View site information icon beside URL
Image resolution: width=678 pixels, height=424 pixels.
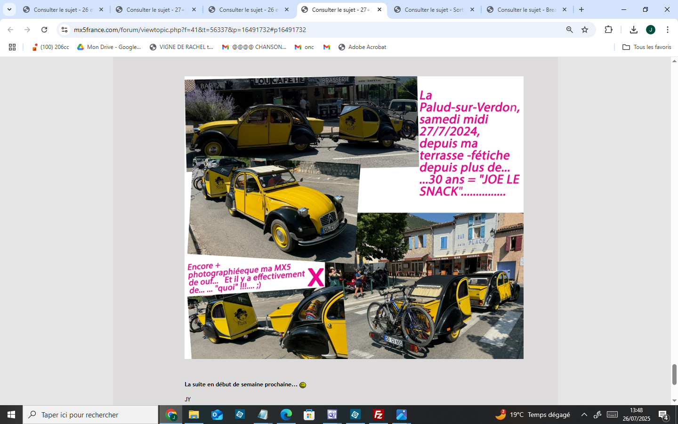pyautogui.click(x=65, y=30)
